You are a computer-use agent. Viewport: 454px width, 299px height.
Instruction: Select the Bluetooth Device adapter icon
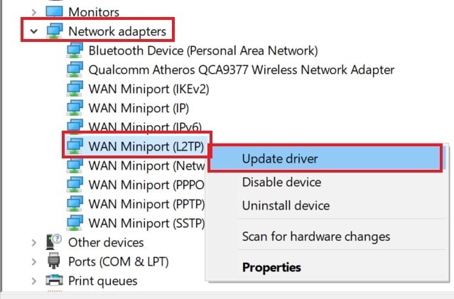click(x=75, y=50)
